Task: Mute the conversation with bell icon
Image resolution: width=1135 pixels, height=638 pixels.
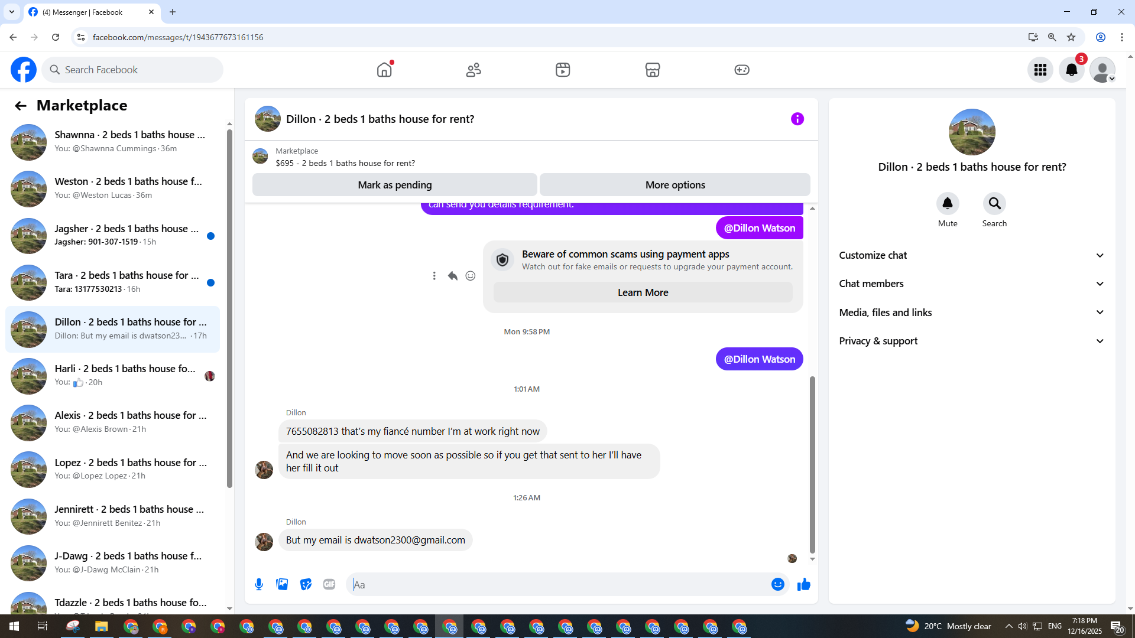Action: (x=948, y=204)
